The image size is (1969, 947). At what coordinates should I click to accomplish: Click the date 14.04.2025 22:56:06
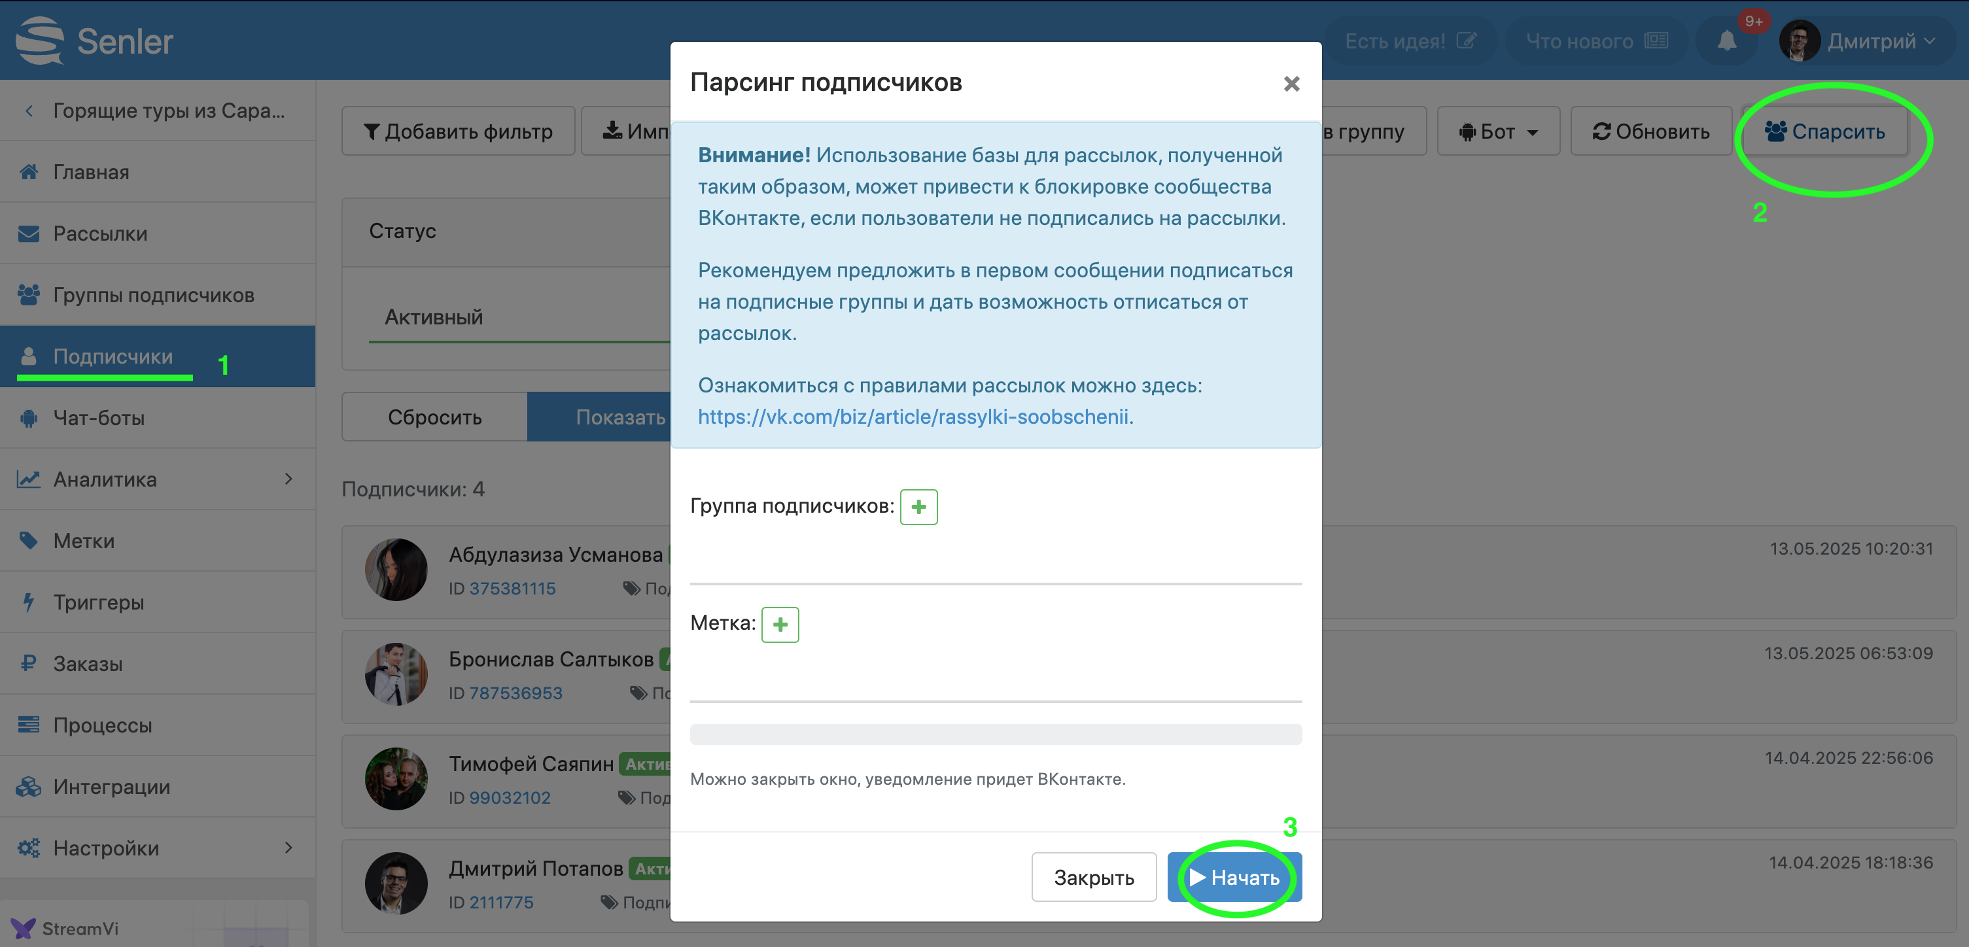(1848, 757)
